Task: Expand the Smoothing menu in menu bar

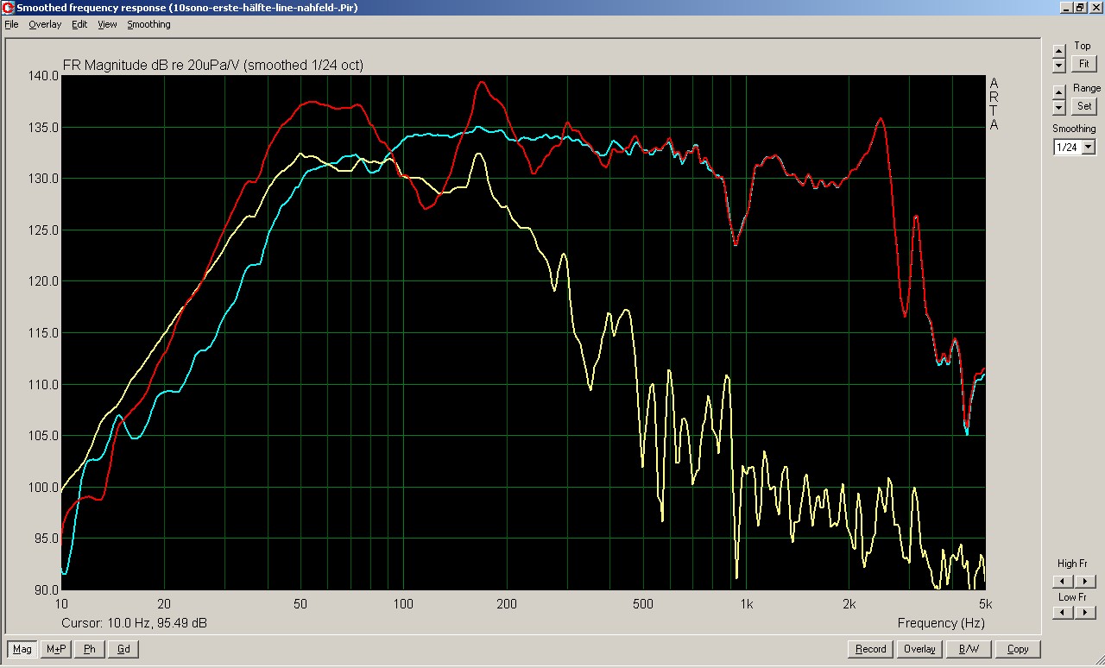Action: click(x=148, y=24)
